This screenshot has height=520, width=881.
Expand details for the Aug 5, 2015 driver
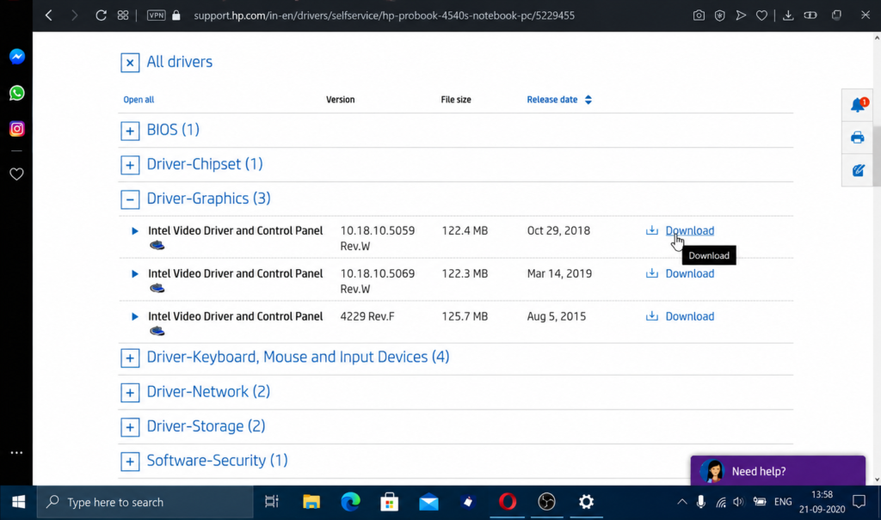(135, 316)
